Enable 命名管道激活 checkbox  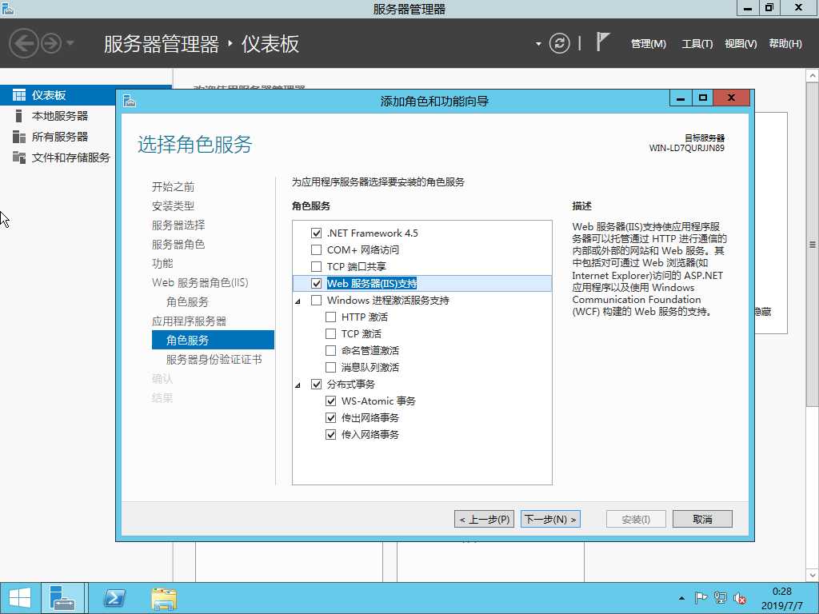330,350
